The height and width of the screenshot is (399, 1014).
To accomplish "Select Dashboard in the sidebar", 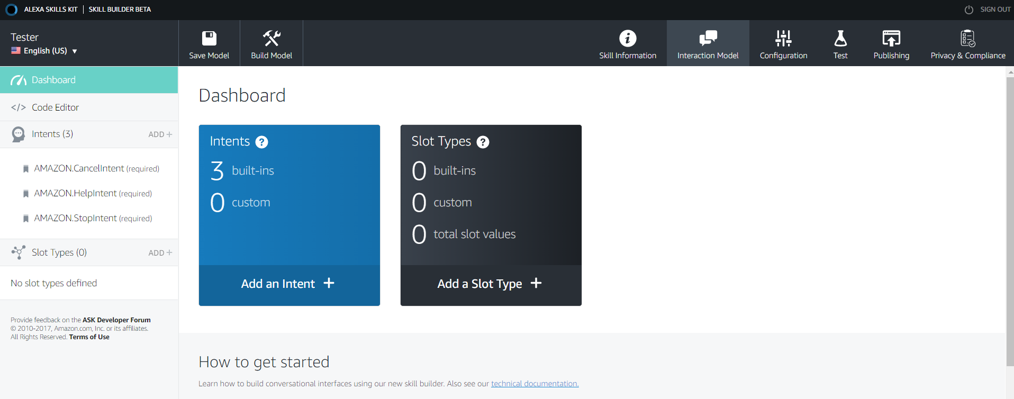I will 53,80.
